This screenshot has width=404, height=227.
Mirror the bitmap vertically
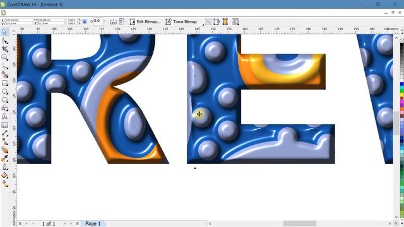121,22
